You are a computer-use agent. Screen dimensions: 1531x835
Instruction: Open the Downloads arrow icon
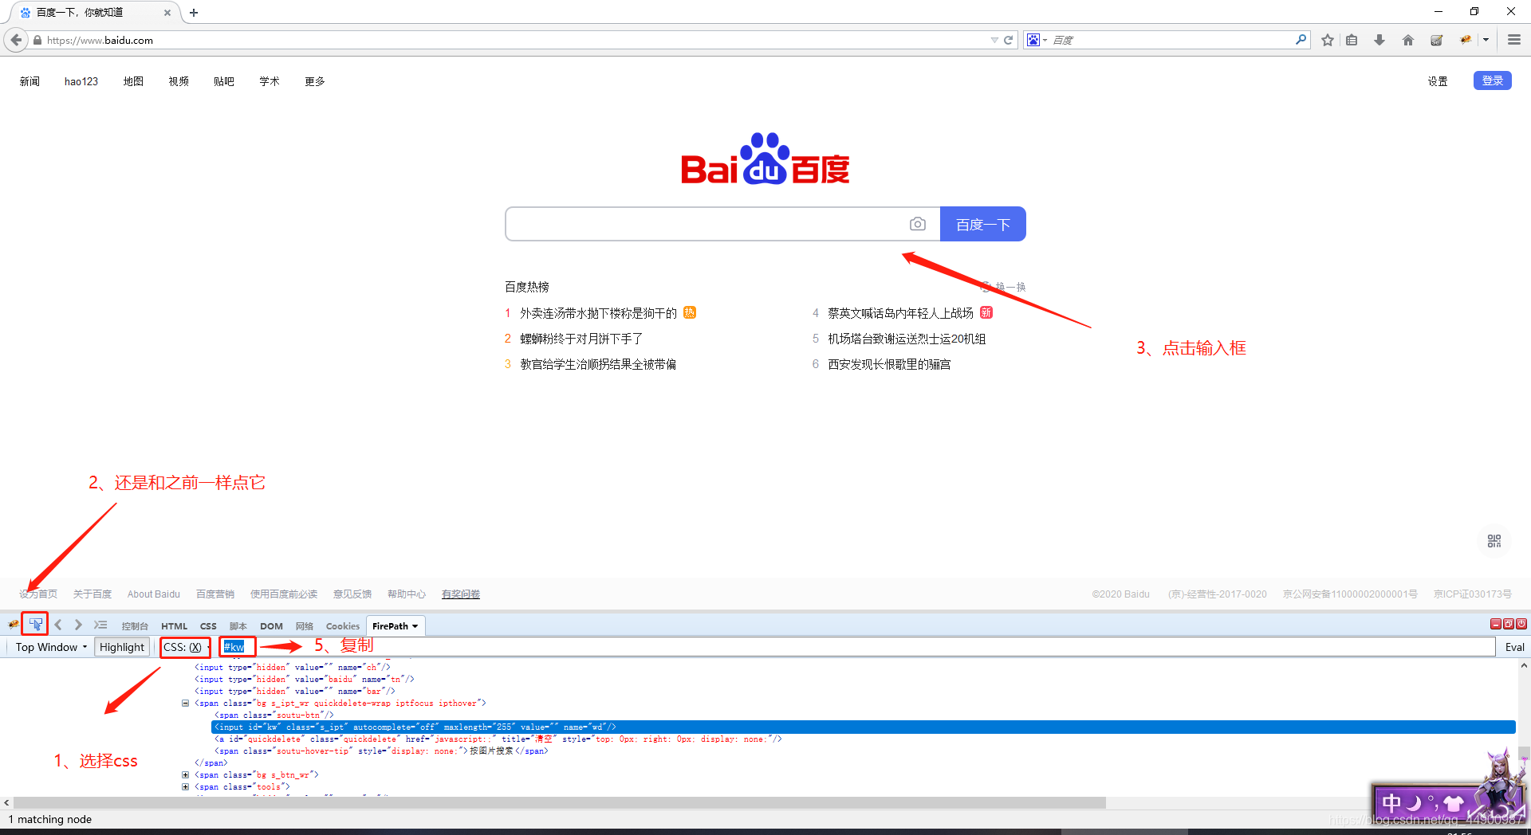(x=1379, y=40)
